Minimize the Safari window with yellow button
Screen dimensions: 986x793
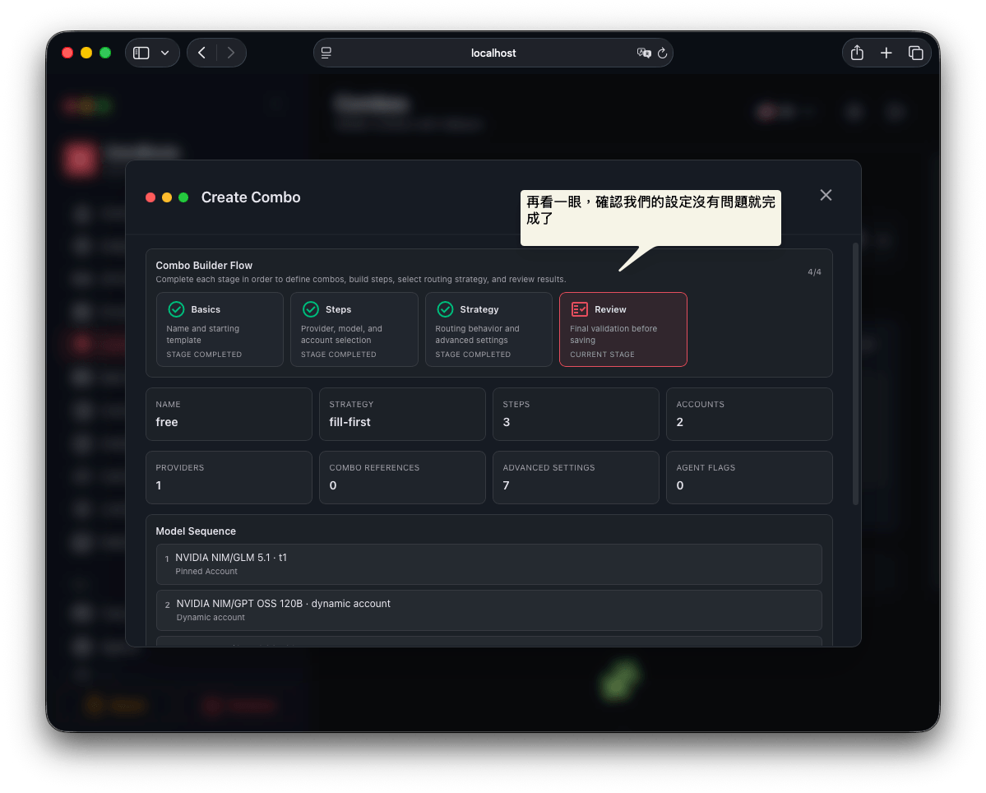coord(86,53)
